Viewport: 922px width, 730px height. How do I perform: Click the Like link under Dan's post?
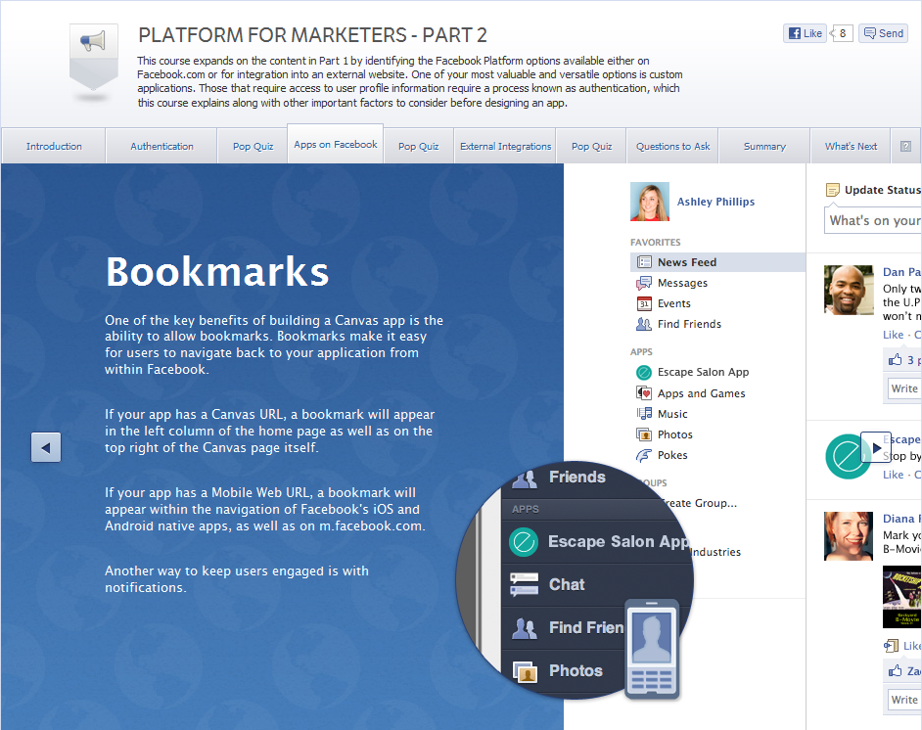[x=893, y=335]
